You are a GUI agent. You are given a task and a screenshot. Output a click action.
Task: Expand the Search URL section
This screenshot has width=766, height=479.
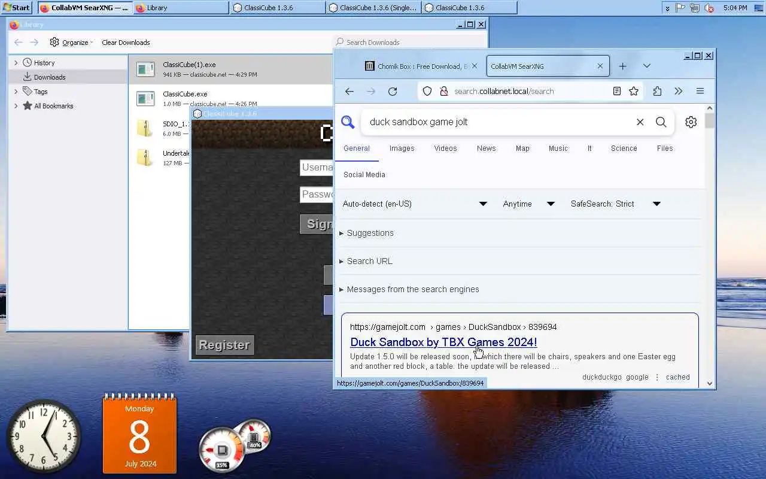[x=366, y=261]
